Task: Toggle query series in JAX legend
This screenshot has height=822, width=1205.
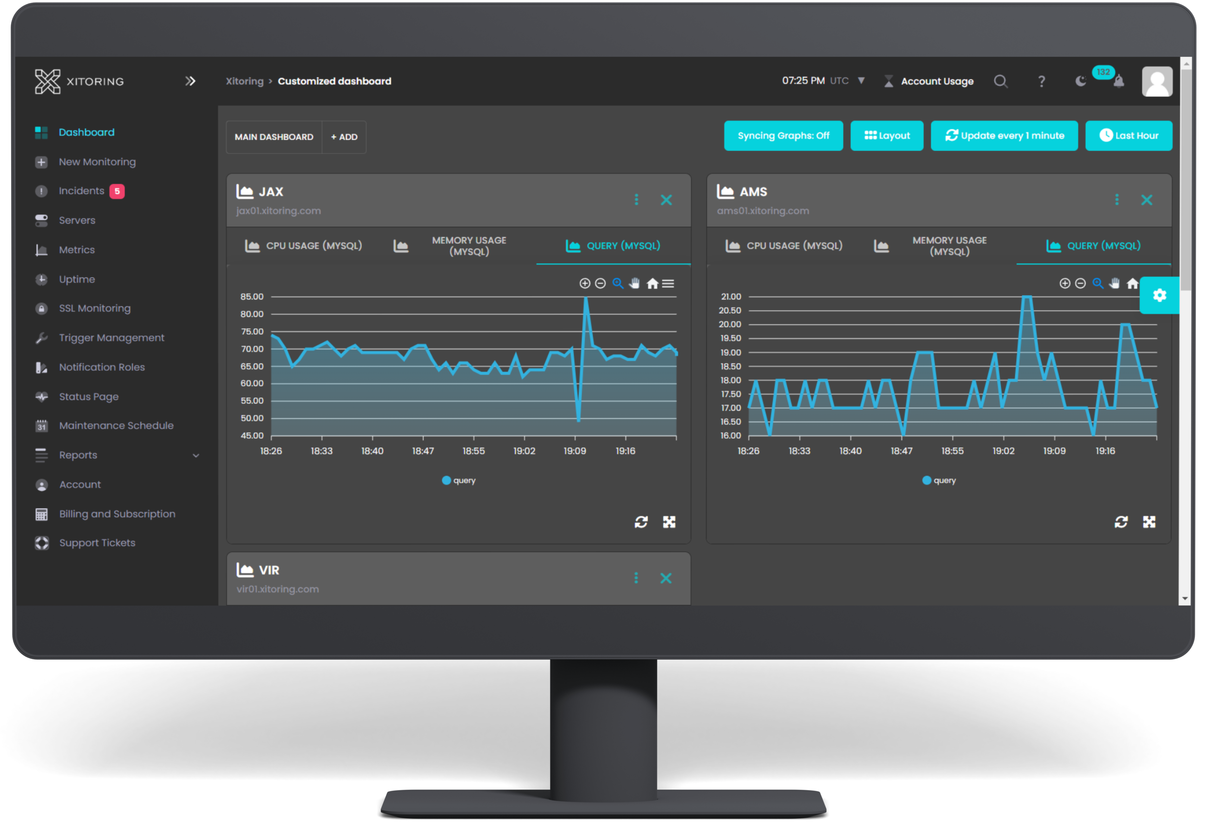Action: [x=459, y=480]
